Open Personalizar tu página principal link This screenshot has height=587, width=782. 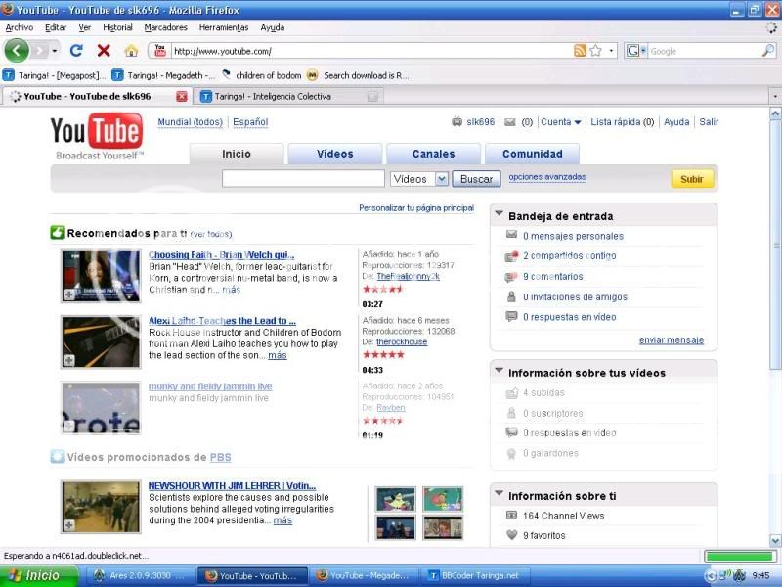(x=416, y=208)
